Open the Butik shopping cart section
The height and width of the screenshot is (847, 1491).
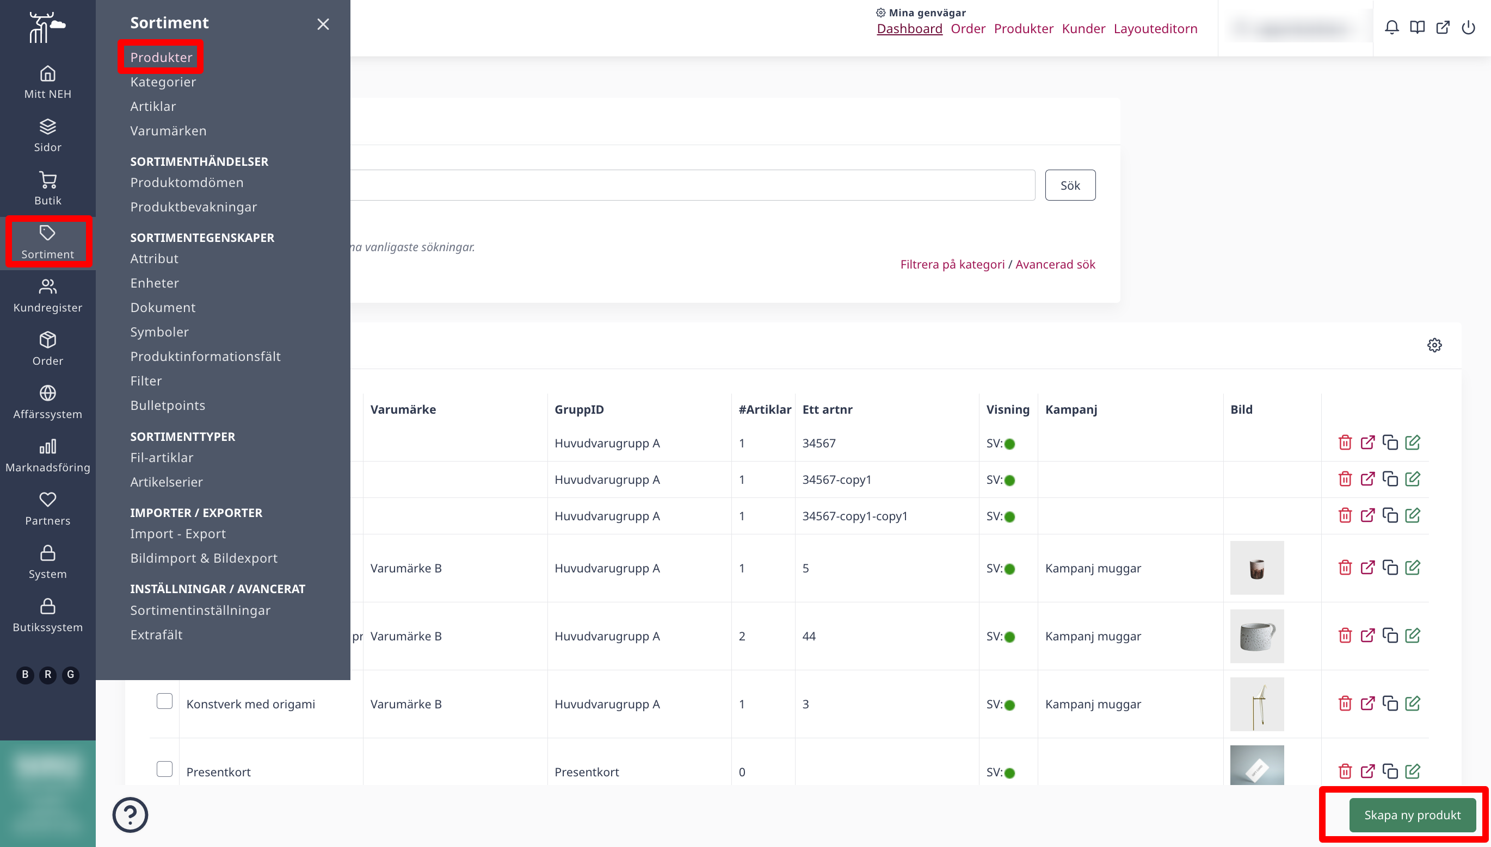coord(48,189)
